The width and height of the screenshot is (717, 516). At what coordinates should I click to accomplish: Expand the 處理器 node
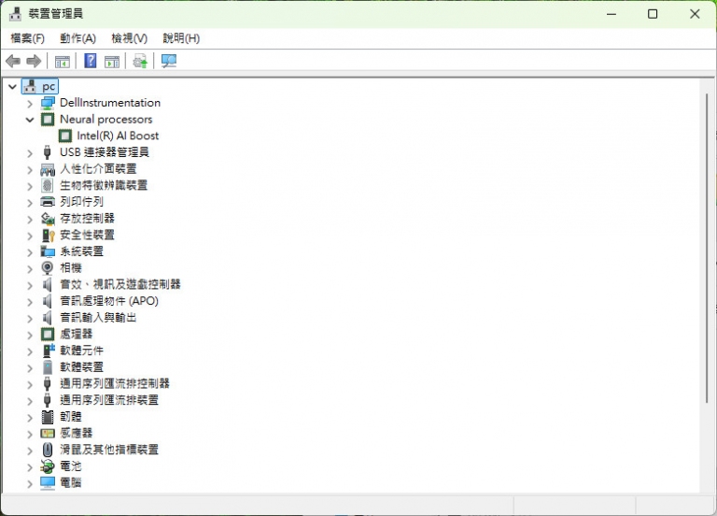30,336
